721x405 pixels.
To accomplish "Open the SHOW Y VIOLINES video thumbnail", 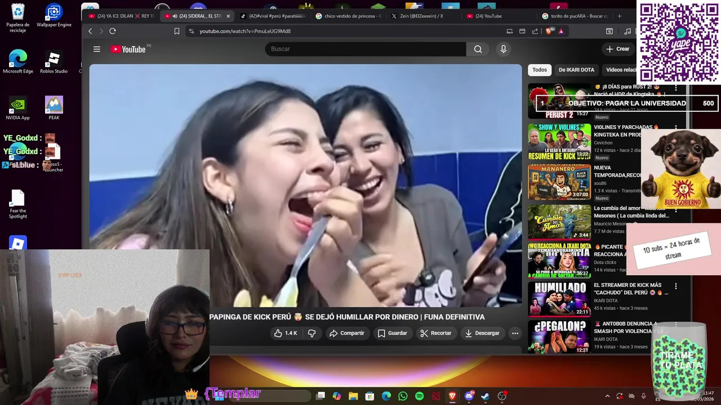I will tap(559, 142).
